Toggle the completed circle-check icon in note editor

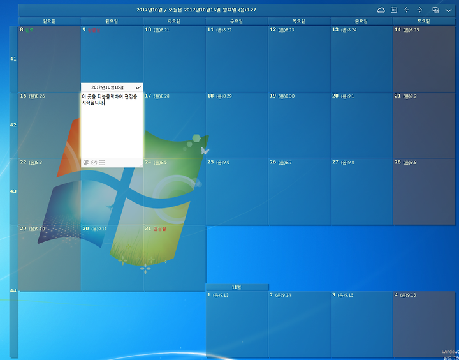pyautogui.click(x=94, y=163)
